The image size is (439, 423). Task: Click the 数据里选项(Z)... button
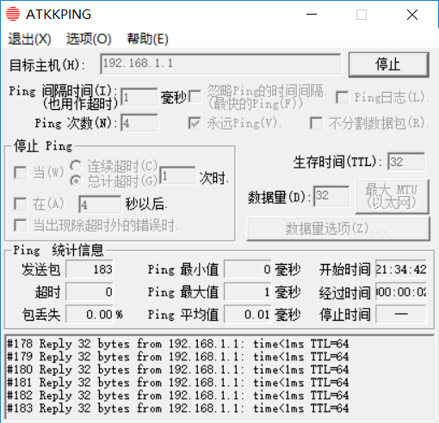338,229
